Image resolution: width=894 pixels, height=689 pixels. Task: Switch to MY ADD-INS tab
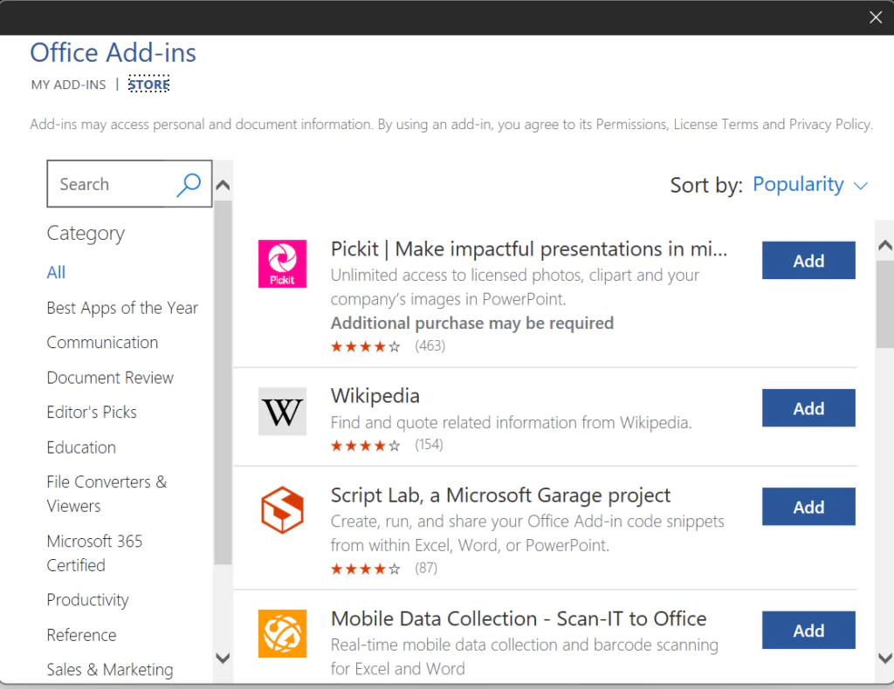[x=68, y=85]
